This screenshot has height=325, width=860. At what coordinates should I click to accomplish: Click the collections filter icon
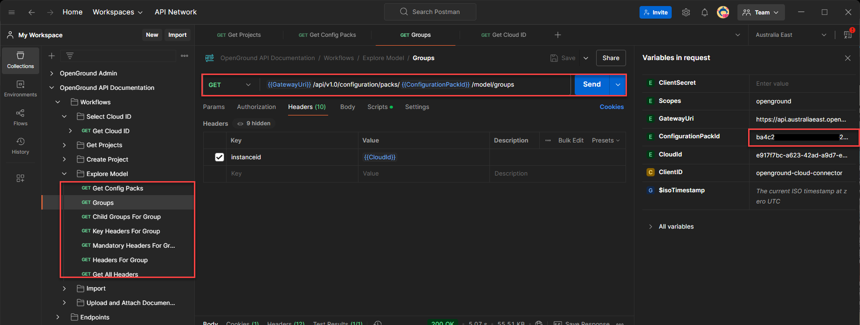[69, 56]
